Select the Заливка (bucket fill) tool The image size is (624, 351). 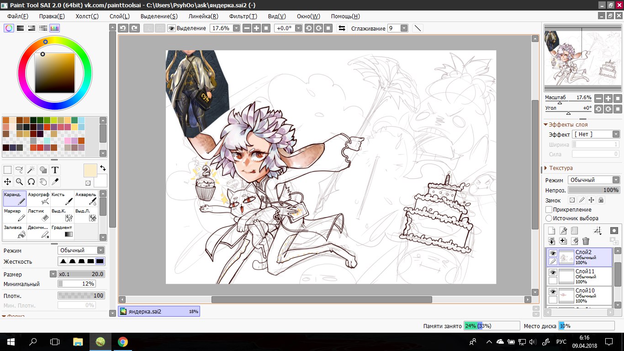point(15,231)
